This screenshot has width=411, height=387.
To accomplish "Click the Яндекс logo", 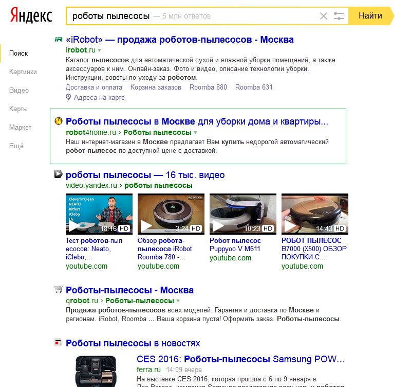I will coord(31,15).
